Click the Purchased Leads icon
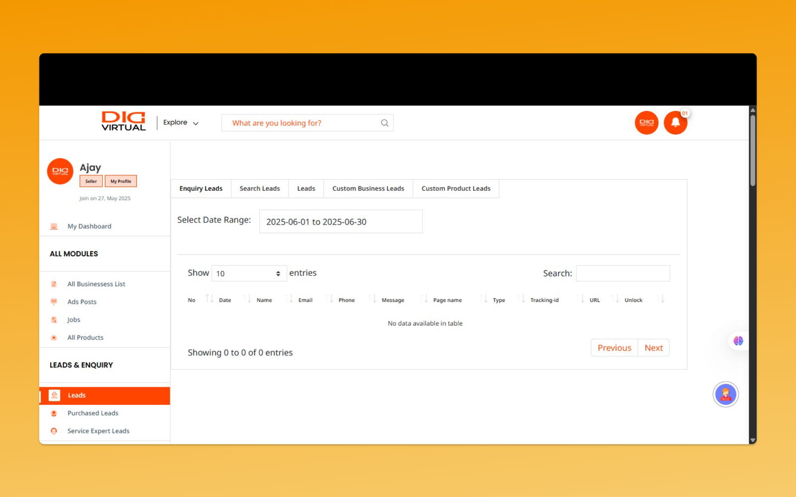 54,414
